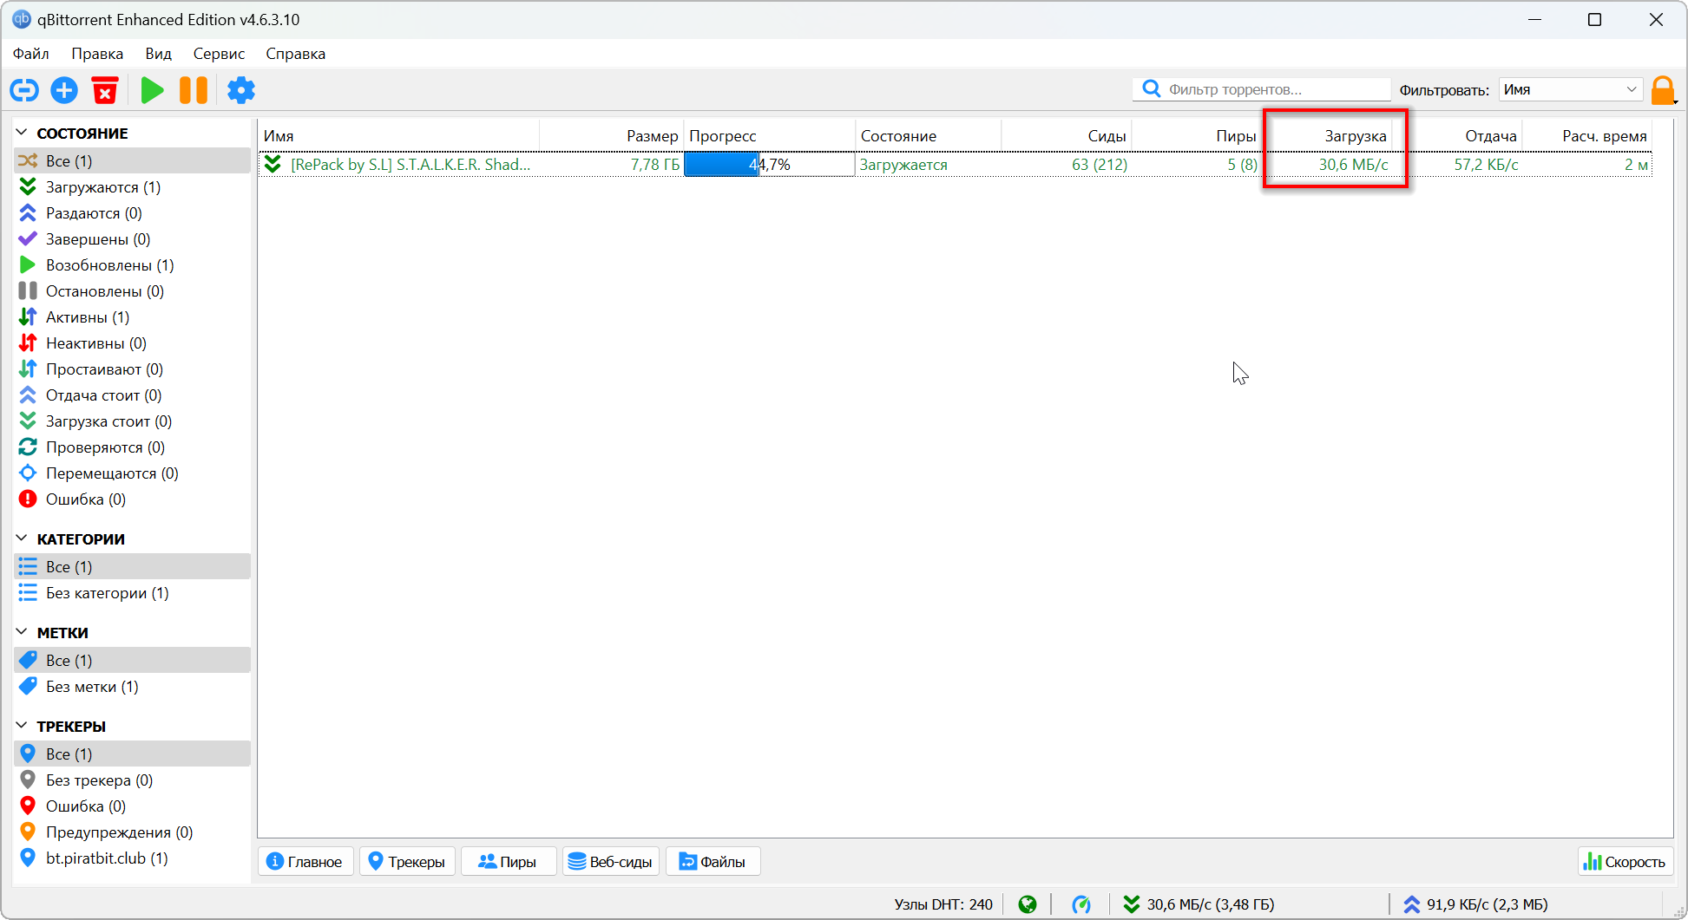The image size is (1688, 920).
Task: Collapse the МЕТКИ section
Action: [x=22, y=632]
